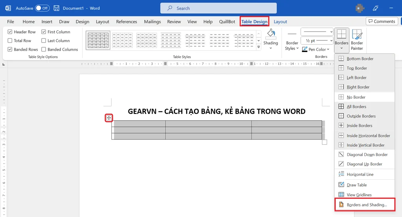Click the Draw Table pencil icon

click(x=341, y=185)
